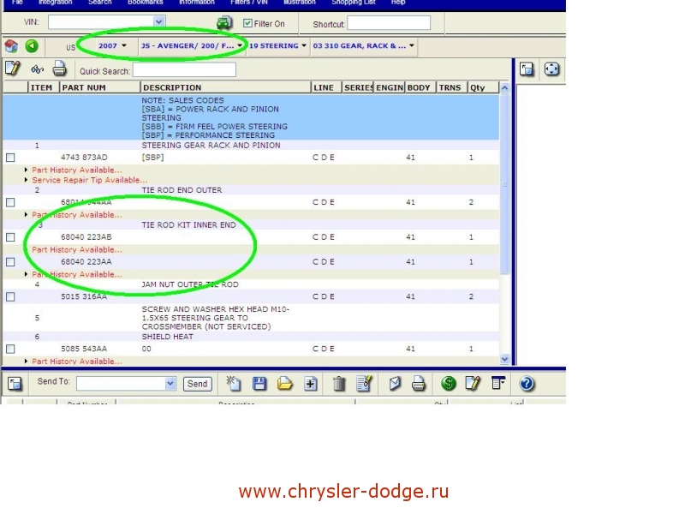Open the 19 STEERING group dropdown
The image size is (685, 514).
tap(277, 45)
